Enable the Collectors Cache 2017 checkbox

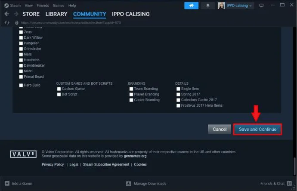178,100
